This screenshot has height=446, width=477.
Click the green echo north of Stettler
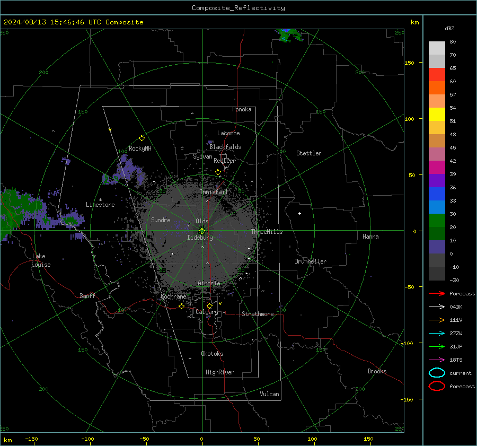point(289,35)
